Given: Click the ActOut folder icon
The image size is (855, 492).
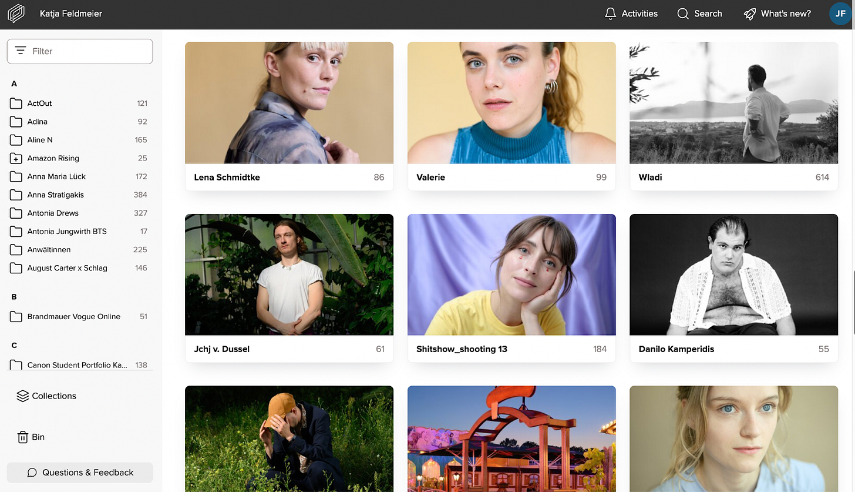Looking at the screenshot, I should [16, 103].
